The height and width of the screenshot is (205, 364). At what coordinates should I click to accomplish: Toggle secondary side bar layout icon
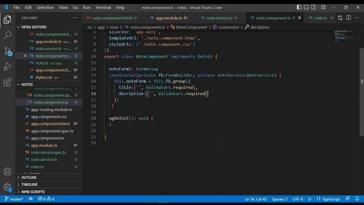[313, 7]
